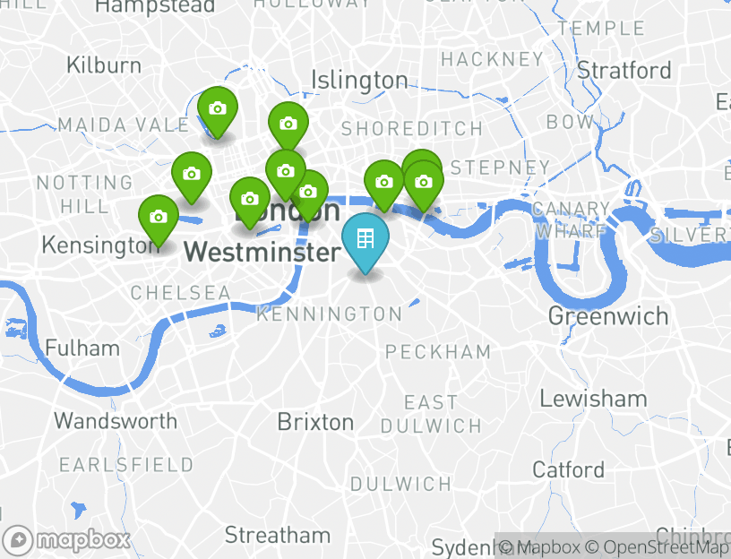
Task: Click the Wandsworth place label
Action: click(116, 421)
